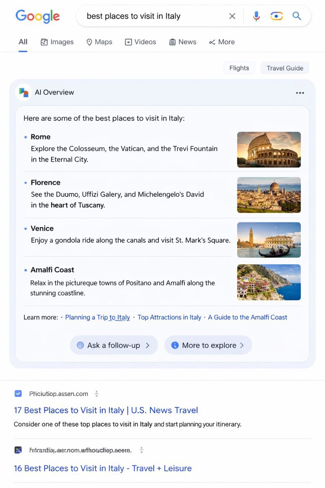Click the magnifying glass search icon
The height and width of the screenshot is (488, 325).
coord(297,16)
